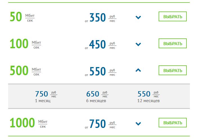Expand the 1000 Mbit tariff chevron

(138, 124)
